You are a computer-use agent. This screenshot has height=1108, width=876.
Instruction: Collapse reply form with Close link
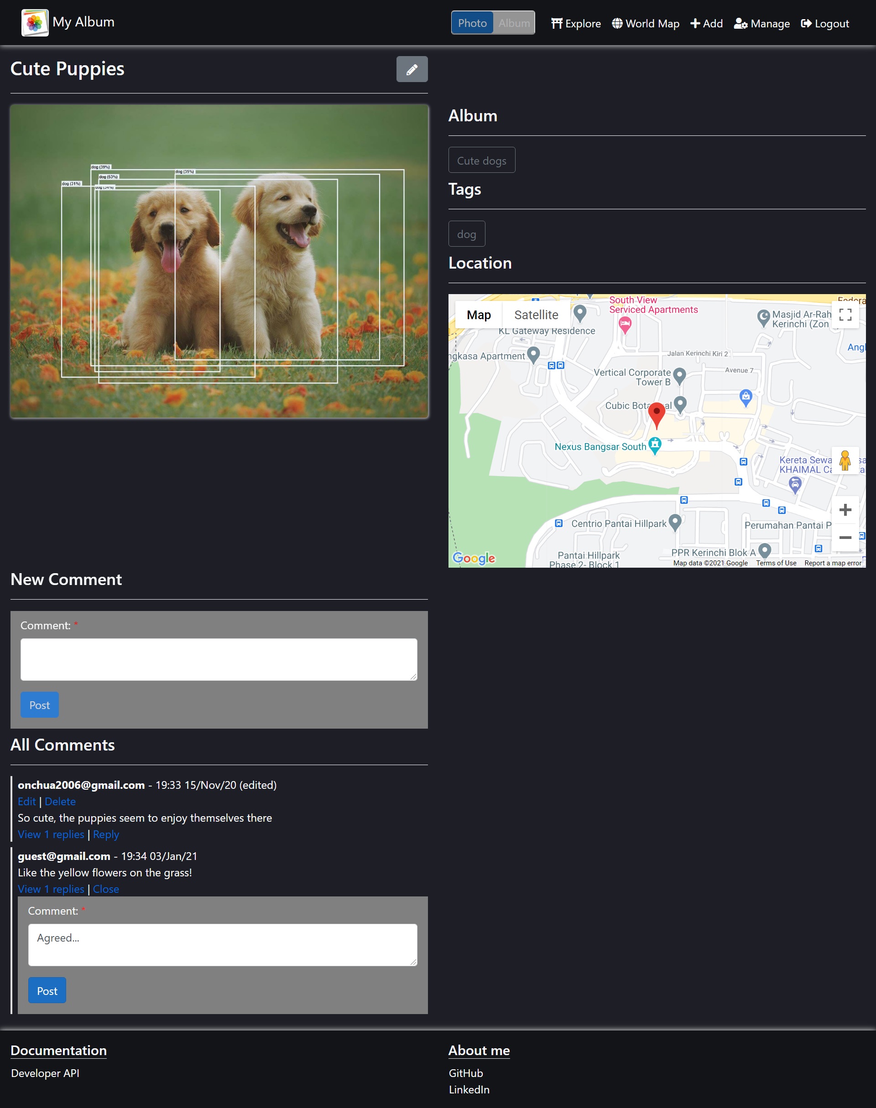106,889
